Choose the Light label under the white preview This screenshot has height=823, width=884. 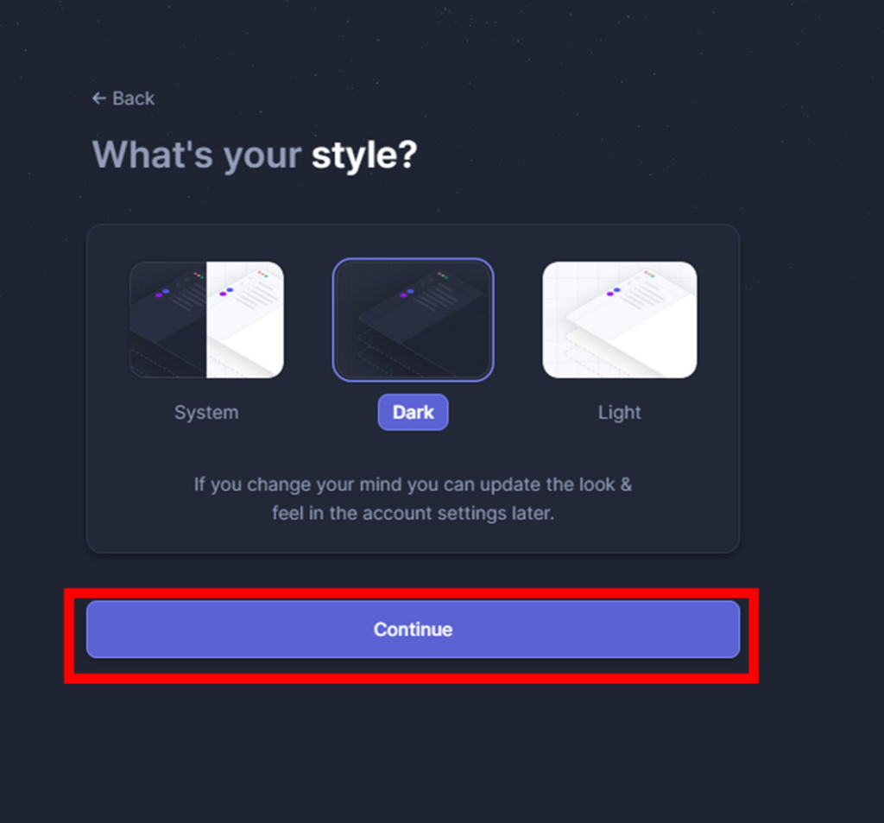pyautogui.click(x=620, y=412)
